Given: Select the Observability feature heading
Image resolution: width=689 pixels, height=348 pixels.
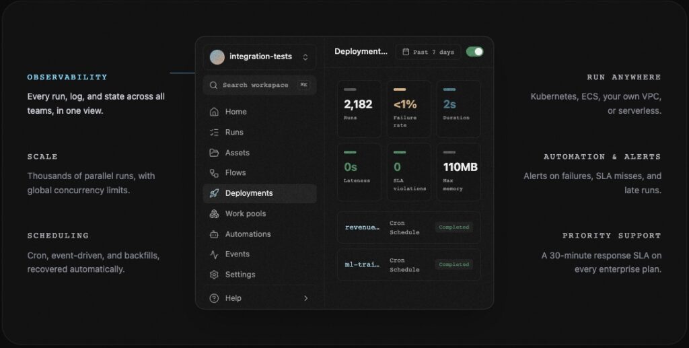Looking at the screenshot, I should click(67, 77).
